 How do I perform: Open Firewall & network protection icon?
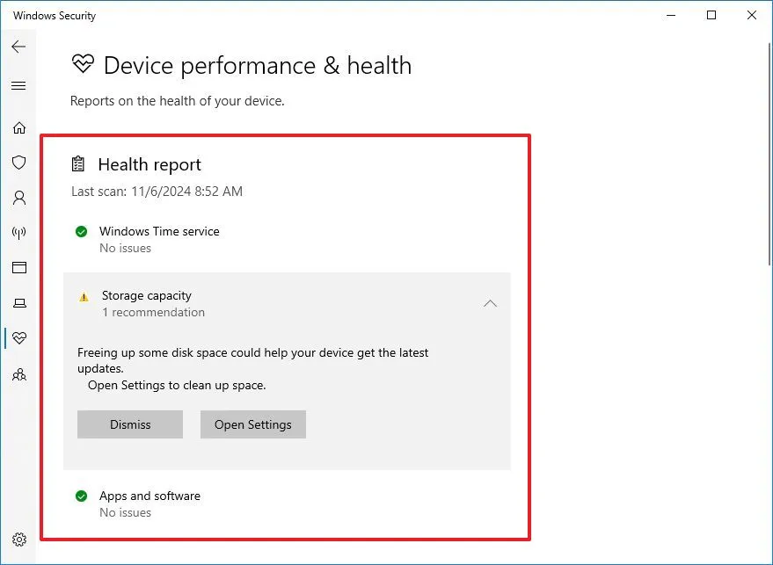click(19, 233)
